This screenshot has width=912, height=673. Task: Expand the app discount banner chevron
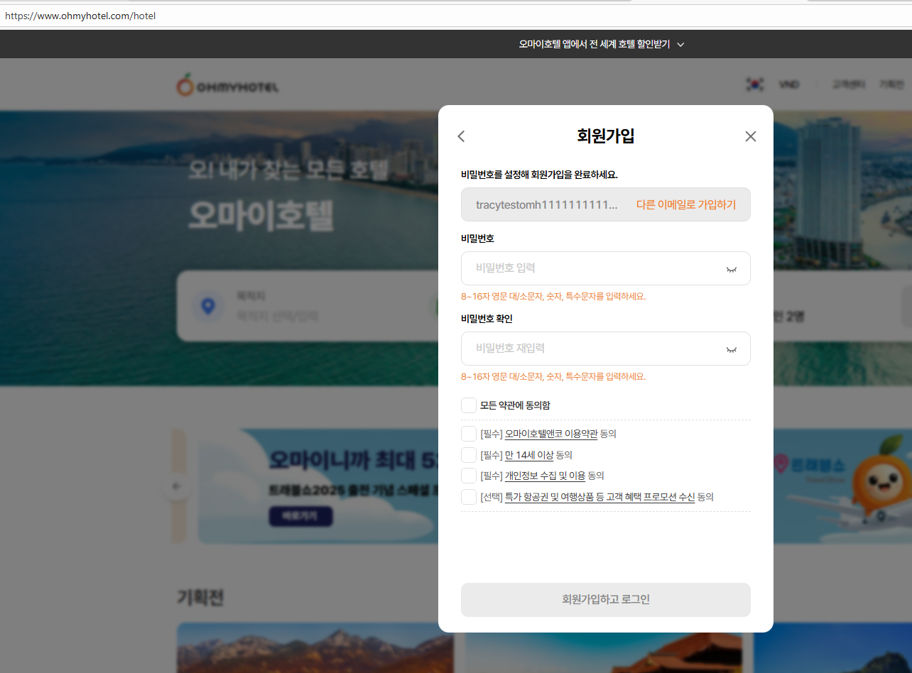point(680,45)
